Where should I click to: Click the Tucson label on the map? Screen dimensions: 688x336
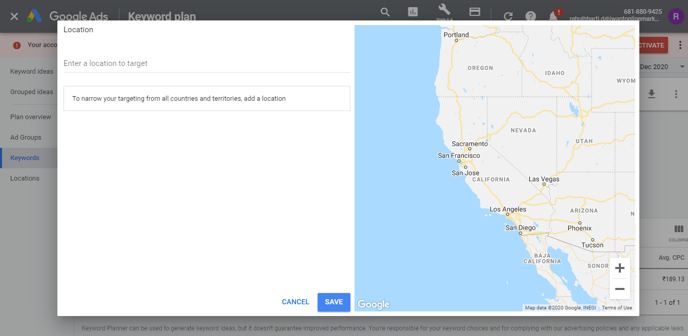(592, 245)
